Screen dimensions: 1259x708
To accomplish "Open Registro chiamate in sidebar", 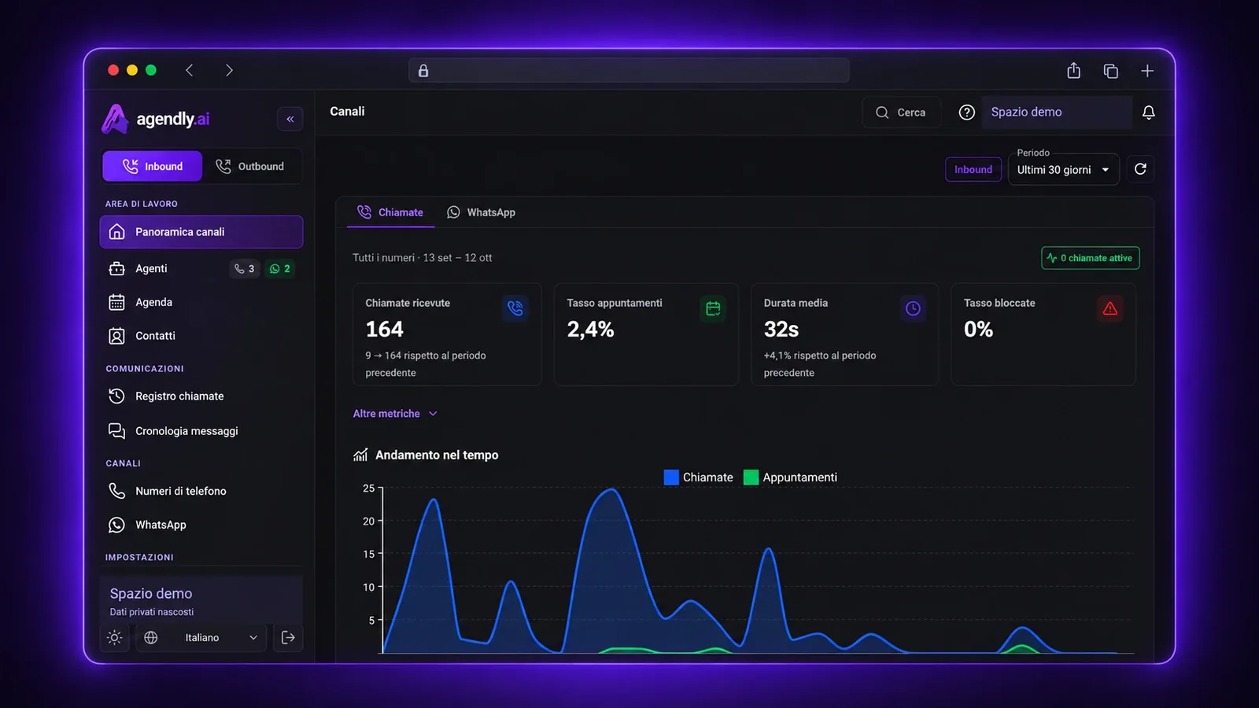I will (x=201, y=396).
